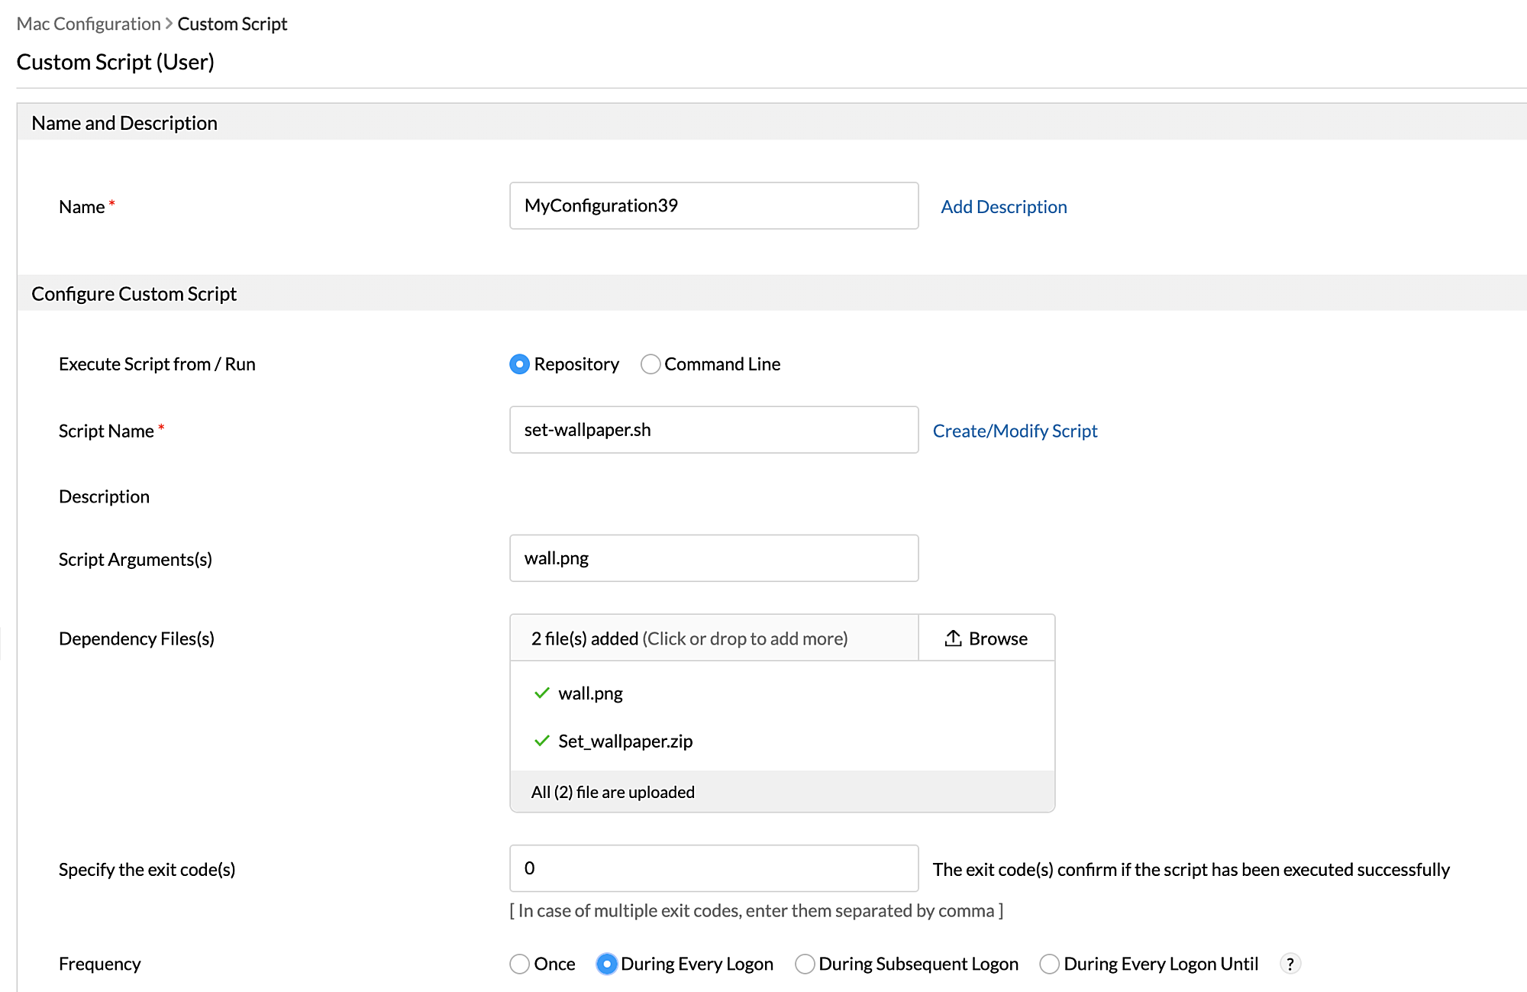Click the Dependency Files(s) label
Screen dimensions: 1527x992
(x=137, y=638)
